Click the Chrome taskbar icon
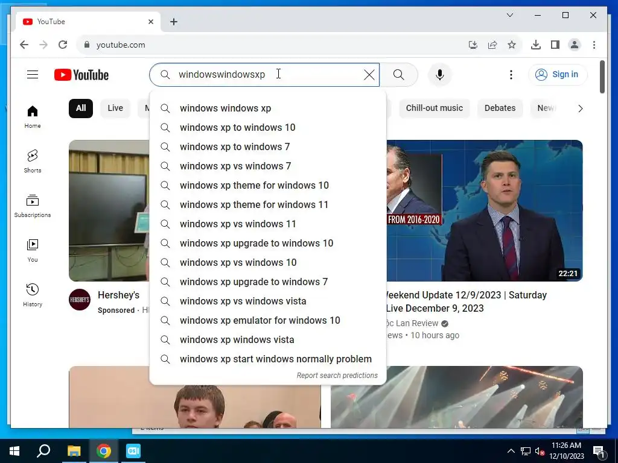618x463 pixels. tap(104, 451)
